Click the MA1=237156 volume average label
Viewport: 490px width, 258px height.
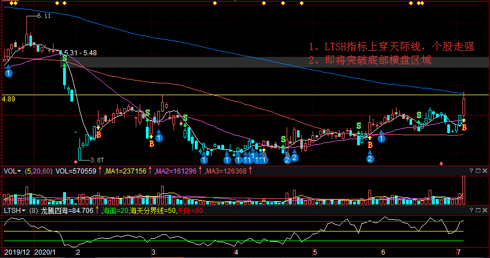tap(127, 171)
